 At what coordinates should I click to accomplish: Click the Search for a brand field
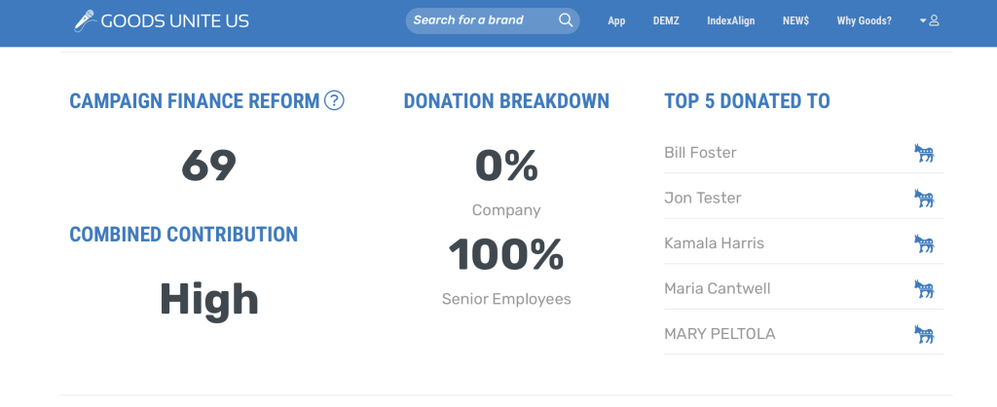pos(481,20)
